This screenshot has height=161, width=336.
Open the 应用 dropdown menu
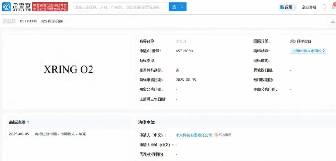coord(288,7)
